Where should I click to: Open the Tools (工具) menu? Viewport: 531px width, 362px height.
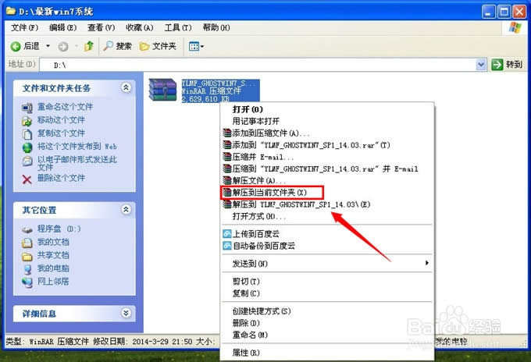pyautogui.click(x=178, y=28)
